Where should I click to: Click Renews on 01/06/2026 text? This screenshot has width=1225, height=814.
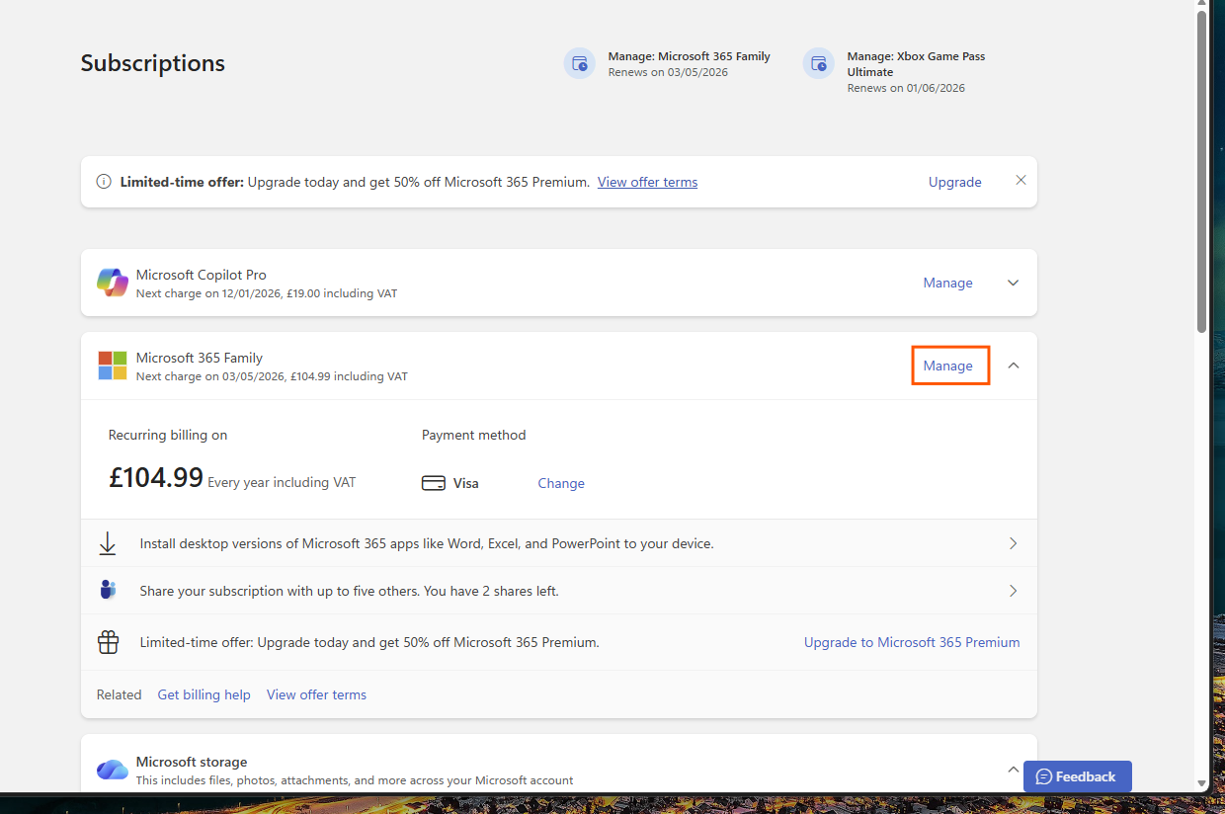(906, 88)
